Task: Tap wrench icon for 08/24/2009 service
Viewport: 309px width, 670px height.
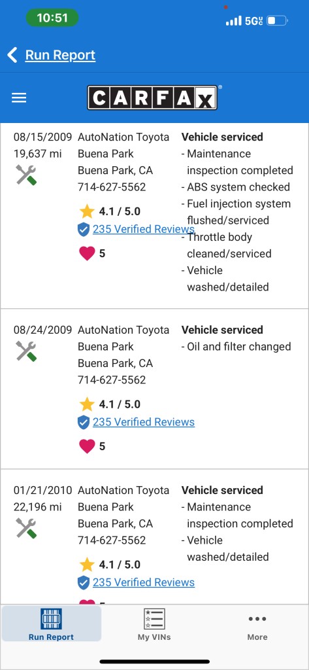Action: pos(27,351)
